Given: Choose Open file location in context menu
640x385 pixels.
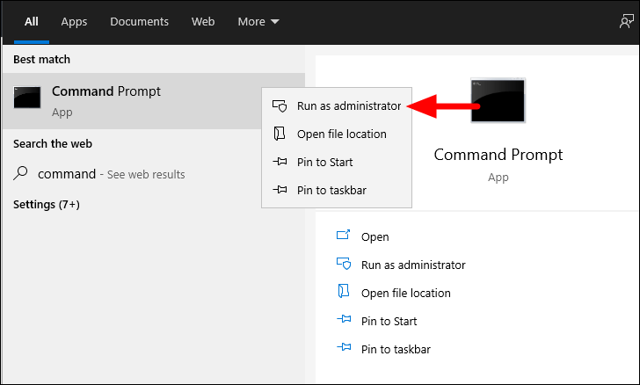Looking at the screenshot, I should tap(337, 134).
